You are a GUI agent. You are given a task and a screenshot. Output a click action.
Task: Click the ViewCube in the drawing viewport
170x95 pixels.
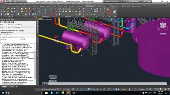163,26
